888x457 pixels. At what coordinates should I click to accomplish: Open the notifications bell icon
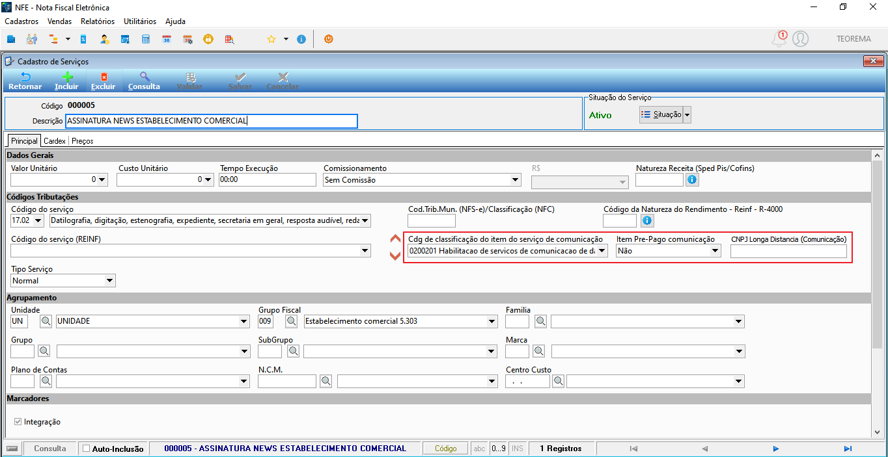click(x=779, y=39)
